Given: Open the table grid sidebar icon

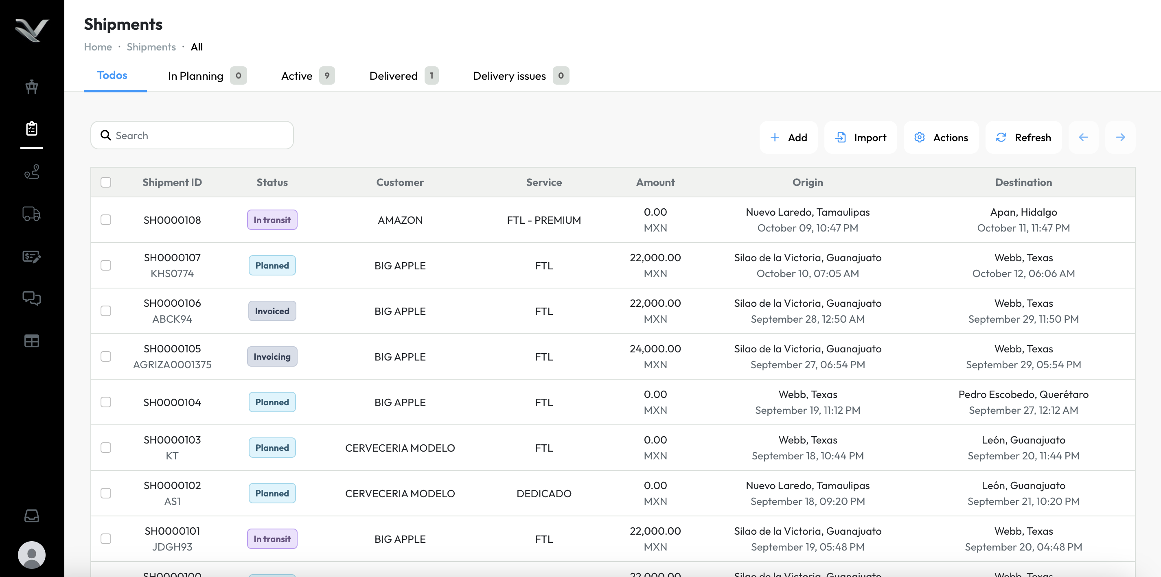Looking at the screenshot, I should pyautogui.click(x=32, y=341).
